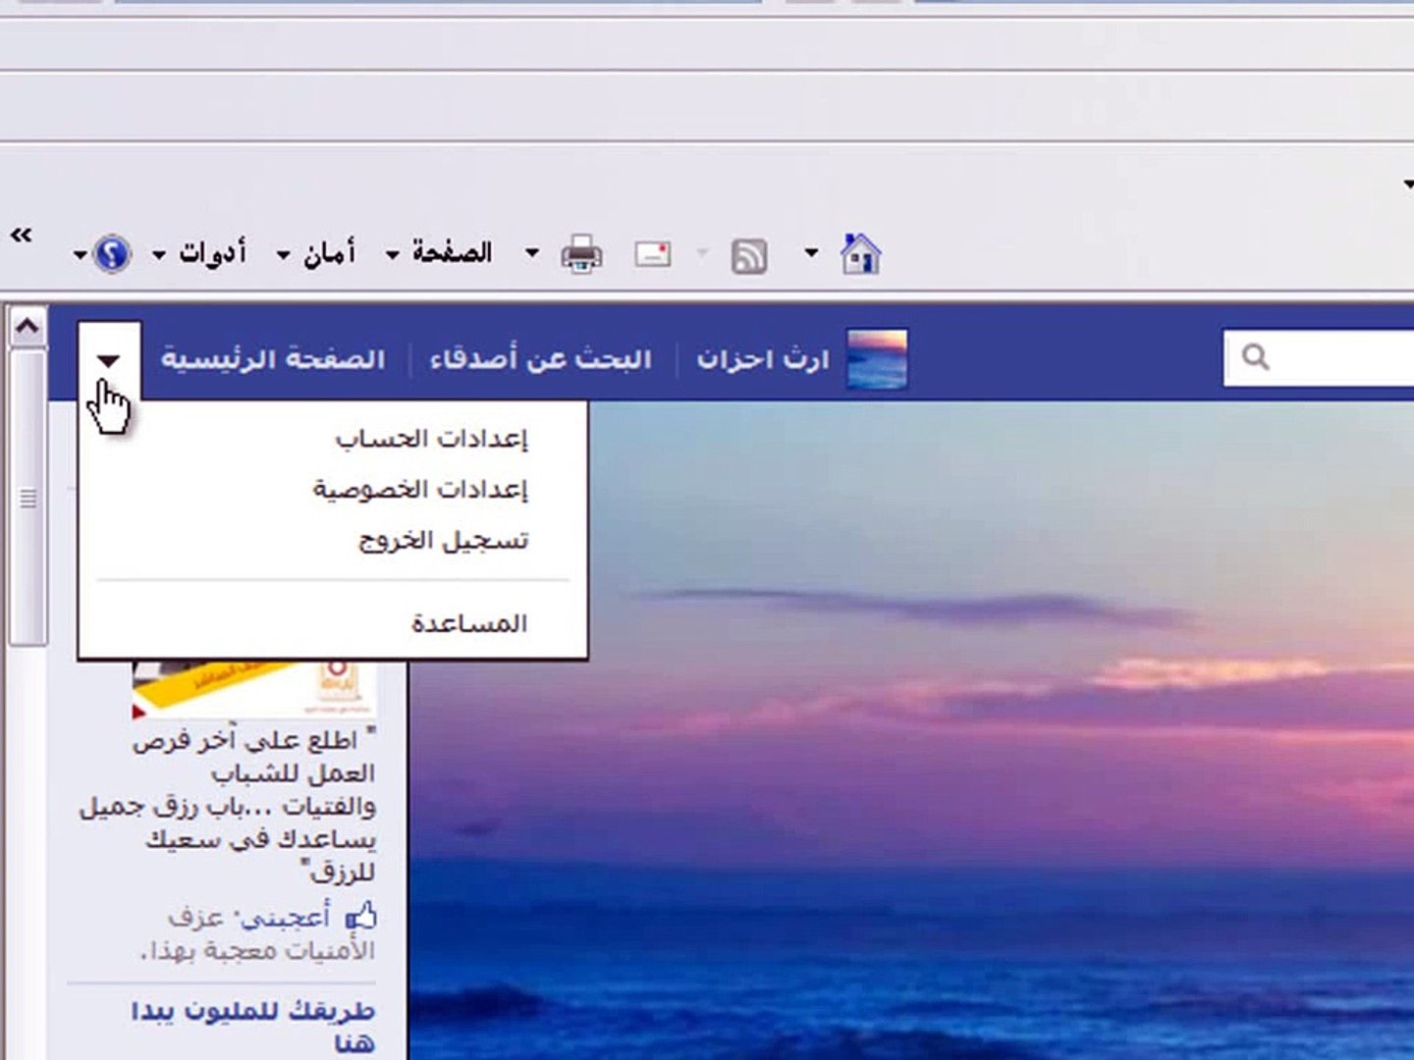Select إعدادات الحساب (Account Settings)
Screen dimensions: 1414x1060
coord(431,438)
